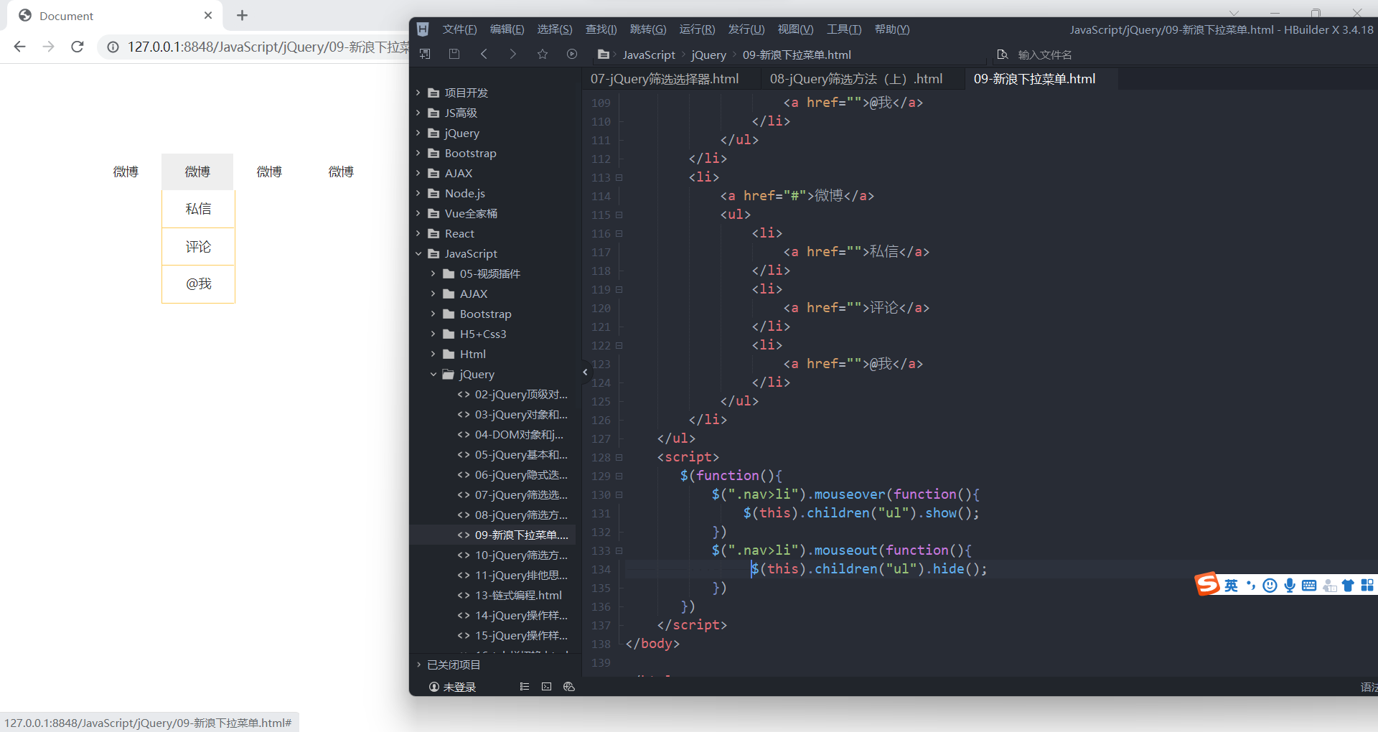This screenshot has height=732, width=1378.
Task: Open Sogou soft keyboard icon
Action: click(x=1309, y=586)
